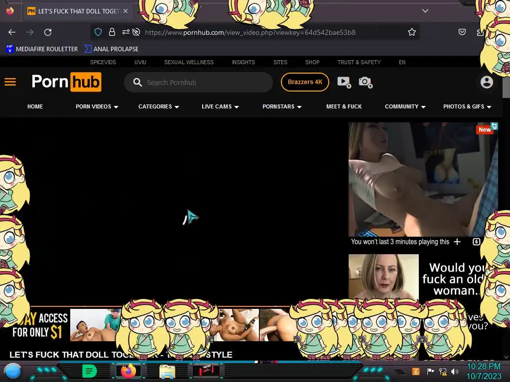Switch to Firefox in the taskbar

pyautogui.click(x=128, y=371)
